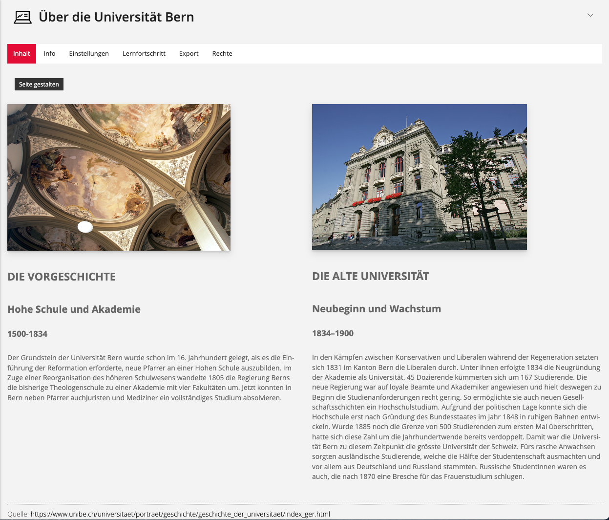Click the laptop icon beside the page title
The width and height of the screenshot is (609, 520).
click(22, 18)
